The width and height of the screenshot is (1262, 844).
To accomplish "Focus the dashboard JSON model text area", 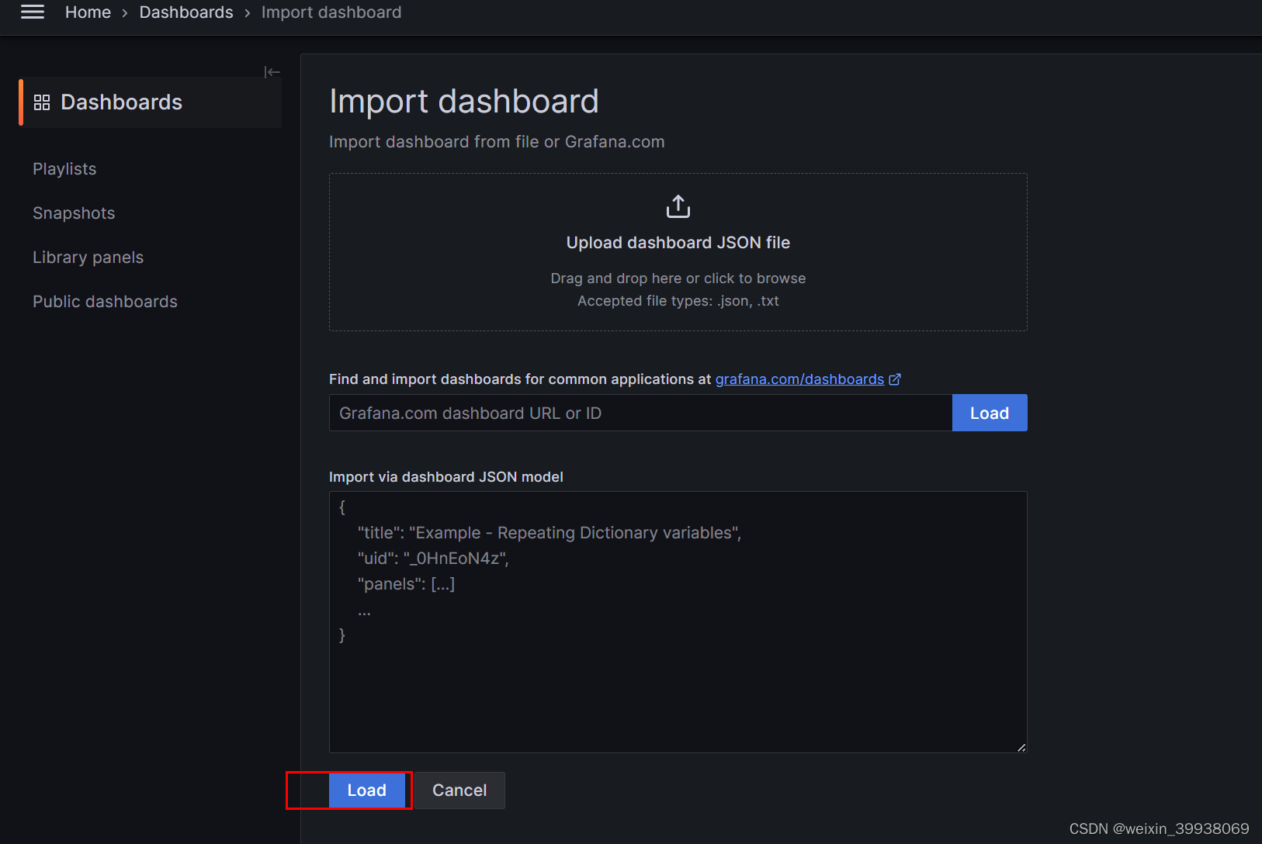I will (x=678, y=622).
